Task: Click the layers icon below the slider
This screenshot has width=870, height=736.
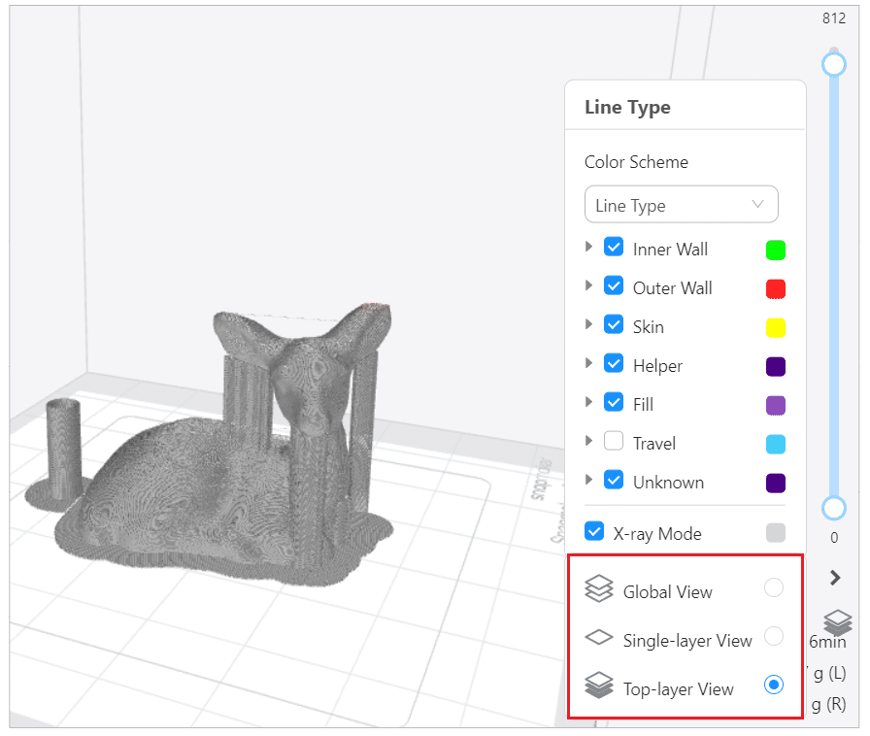Action: (837, 622)
